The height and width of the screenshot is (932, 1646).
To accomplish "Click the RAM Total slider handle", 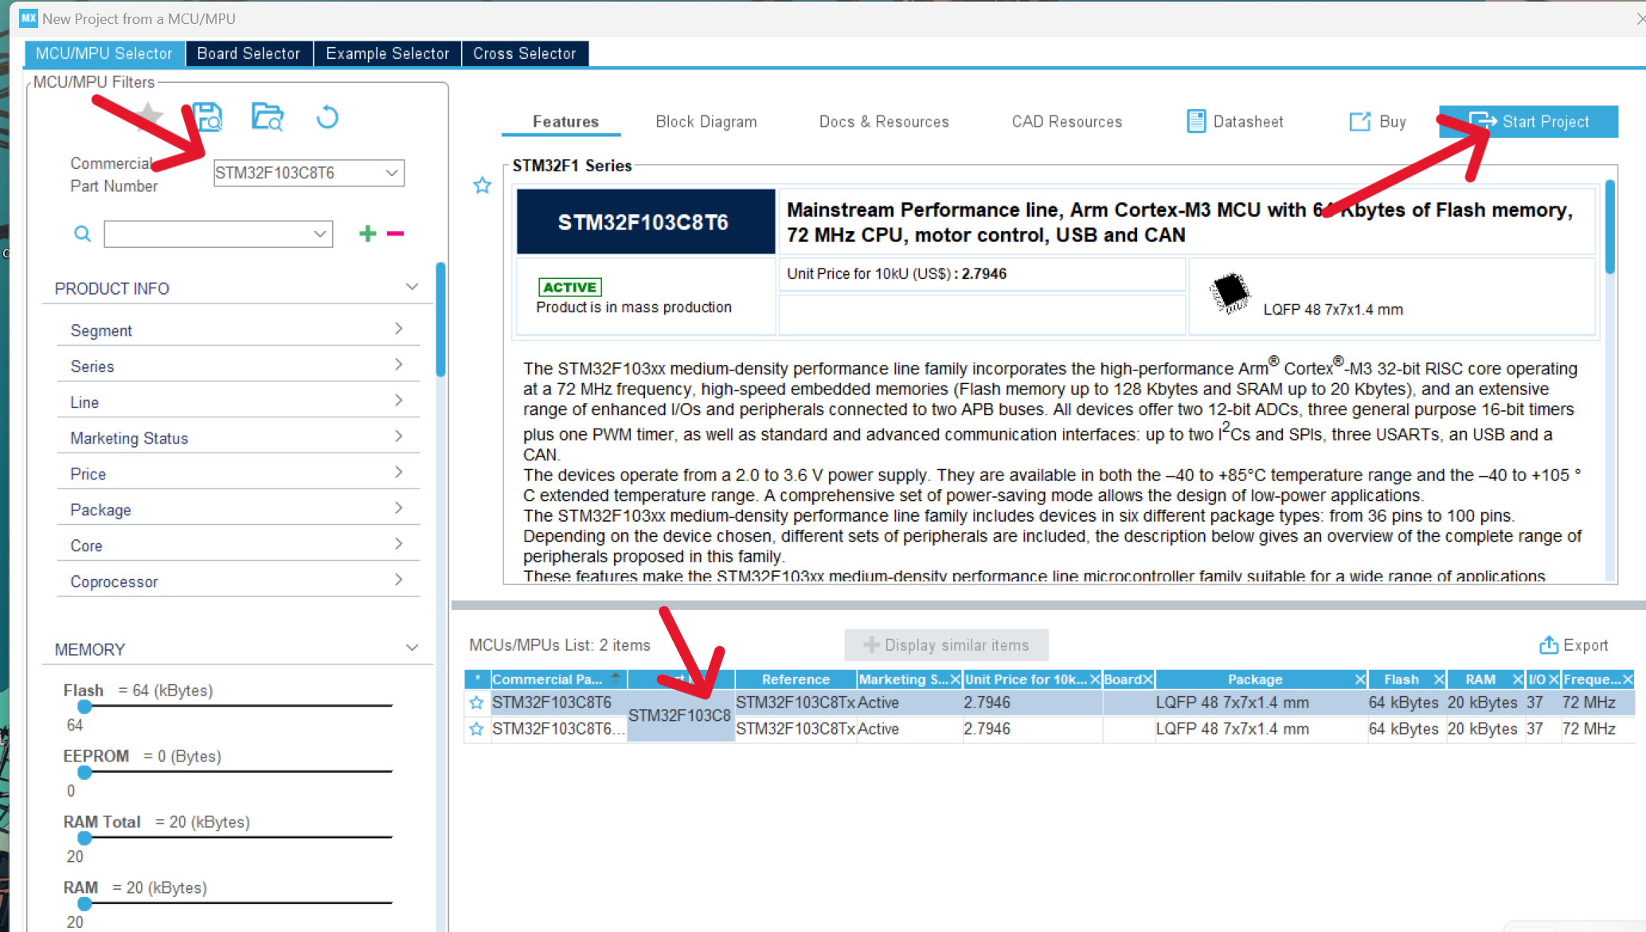I will pyautogui.click(x=84, y=838).
